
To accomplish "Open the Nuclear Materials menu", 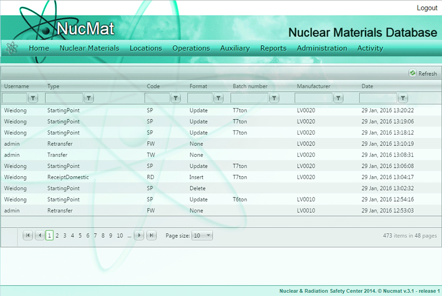I will pyautogui.click(x=89, y=48).
